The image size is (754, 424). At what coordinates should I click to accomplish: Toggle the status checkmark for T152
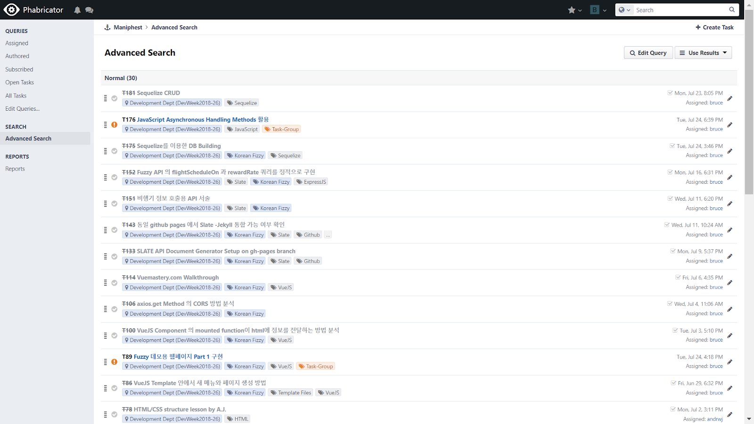tap(114, 178)
